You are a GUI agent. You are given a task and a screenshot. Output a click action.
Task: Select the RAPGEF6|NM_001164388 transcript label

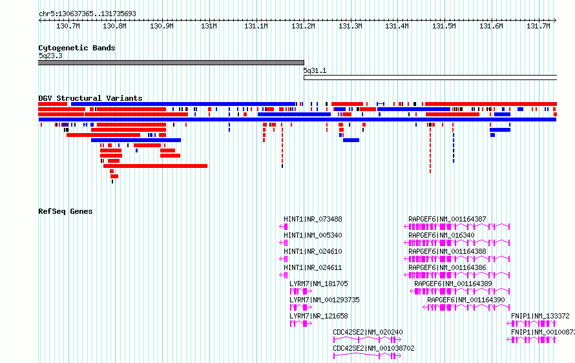coord(447,251)
